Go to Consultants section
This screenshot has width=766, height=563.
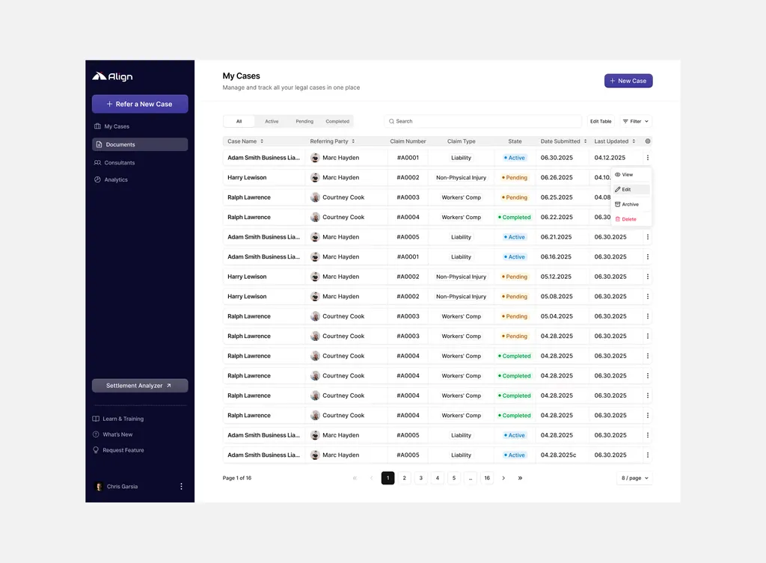114,162
